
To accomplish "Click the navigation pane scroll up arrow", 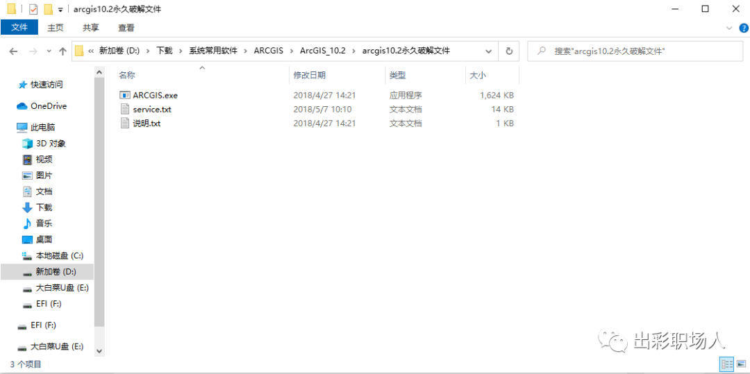I will tap(99, 73).
